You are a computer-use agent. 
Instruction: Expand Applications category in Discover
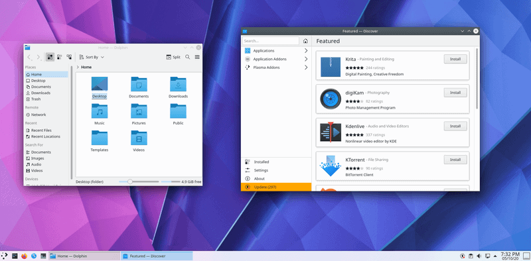(x=276, y=51)
